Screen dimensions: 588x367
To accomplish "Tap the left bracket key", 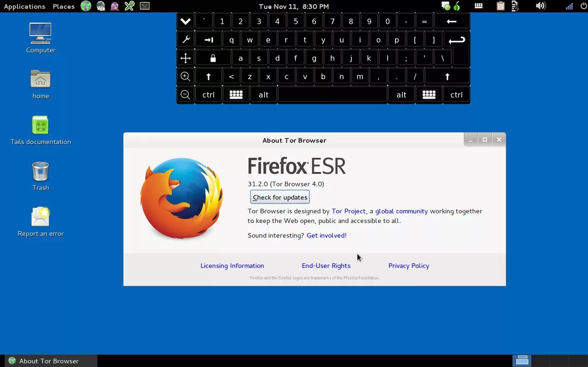I will [x=415, y=39].
